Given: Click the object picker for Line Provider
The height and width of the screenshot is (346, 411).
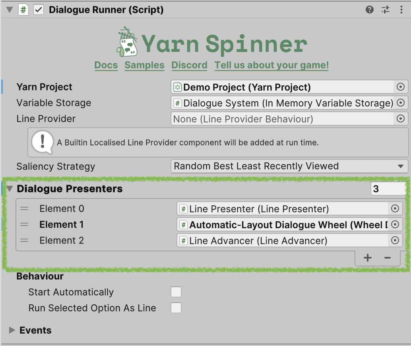Looking at the screenshot, I should click(401, 119).
